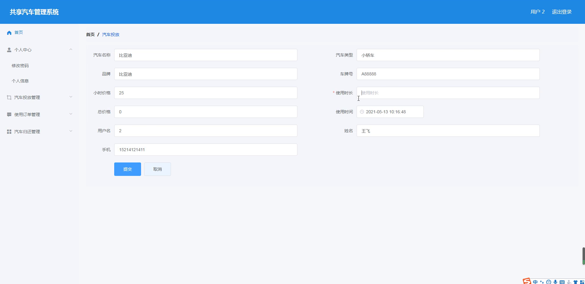
Task: Click the chat bubble icon beside 使用订单管理
Action: (9, 115)
